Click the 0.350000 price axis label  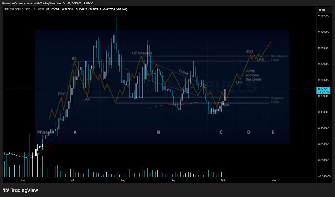coord(324,48)
